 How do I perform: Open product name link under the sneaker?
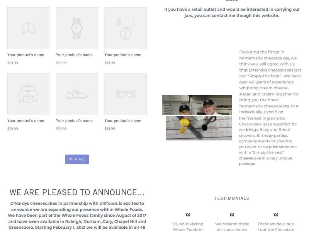(74, 121)
